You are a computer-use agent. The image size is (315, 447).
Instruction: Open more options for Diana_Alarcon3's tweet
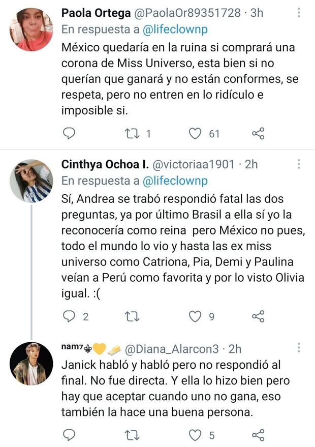[x=299, y=348]
